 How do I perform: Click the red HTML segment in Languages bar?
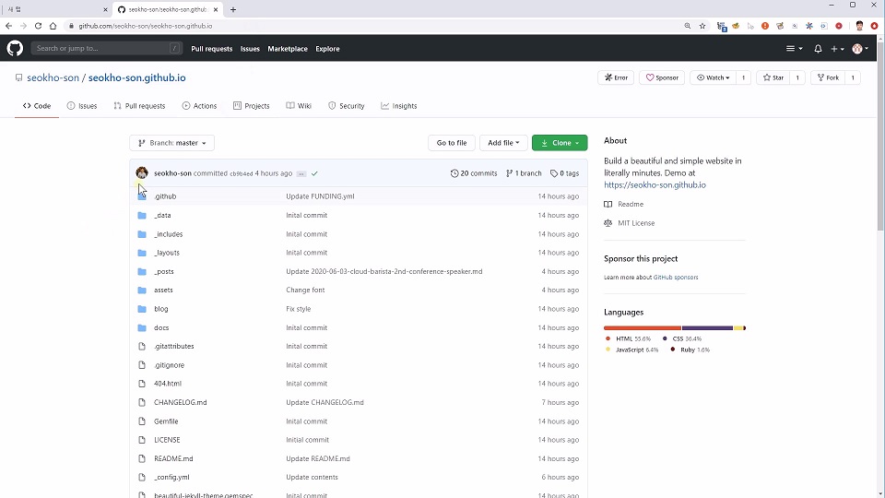click(x=642, y=327)
